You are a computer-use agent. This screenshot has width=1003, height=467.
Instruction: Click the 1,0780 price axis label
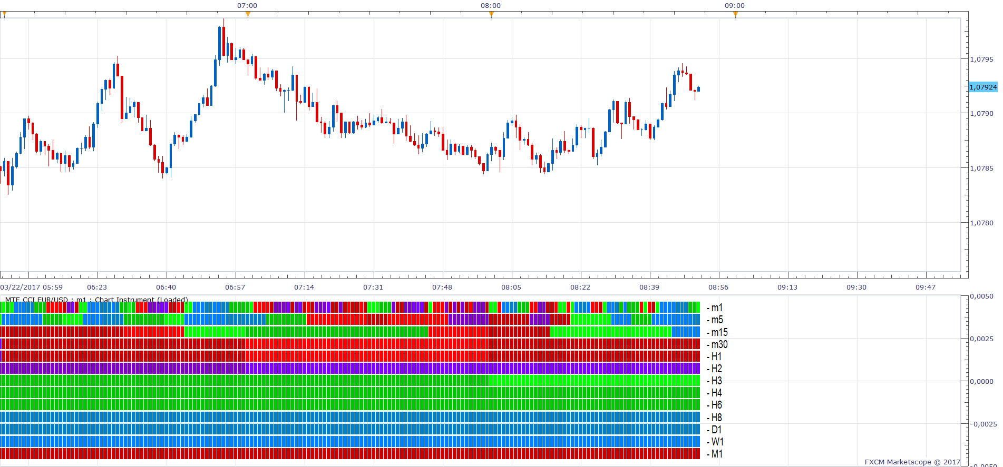[981, 223]
